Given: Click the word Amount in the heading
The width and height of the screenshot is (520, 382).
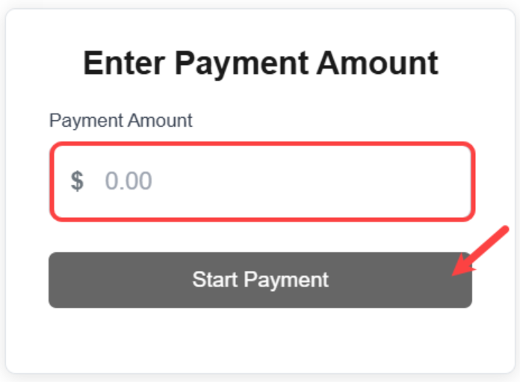Looking at the screenshot, I should (x=377, y=63).
